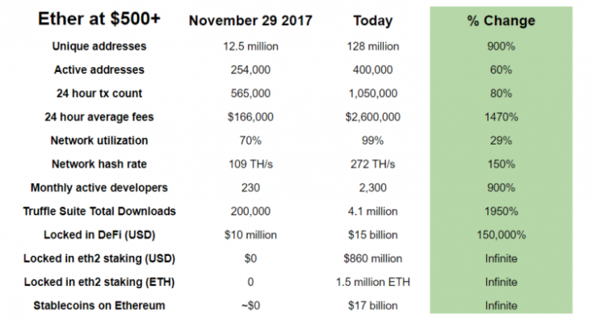Select the "1,050,000" cell
The height and width of the screenshot is (323, 592).
coord(372,94)
